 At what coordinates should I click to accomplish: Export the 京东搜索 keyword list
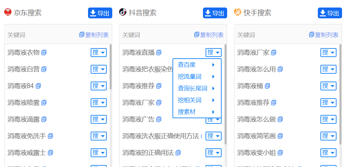click(100, 13)
